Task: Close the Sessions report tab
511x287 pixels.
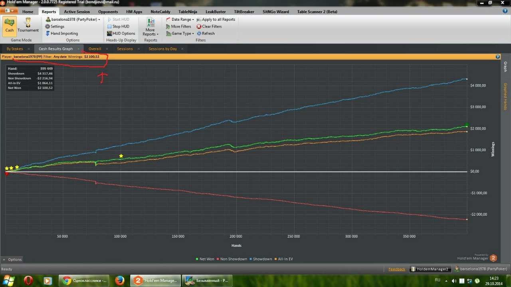Action: (x=139, y=49)
